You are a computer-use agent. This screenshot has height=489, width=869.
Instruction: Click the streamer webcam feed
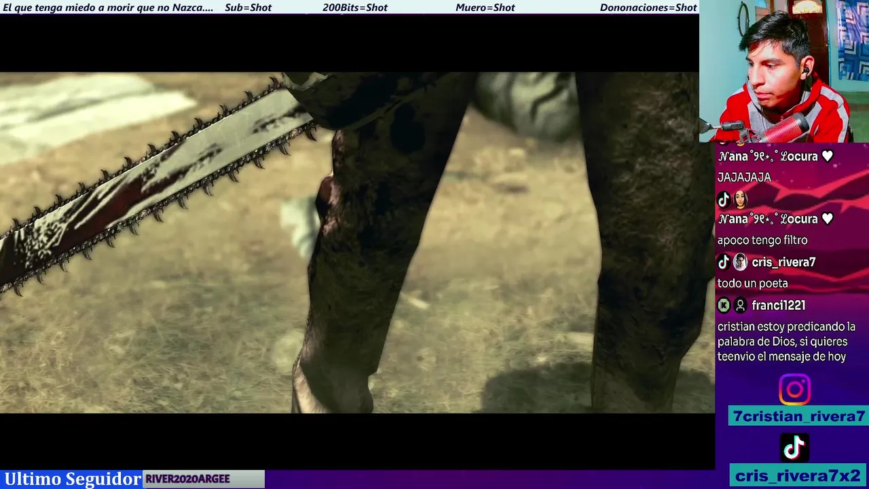coord(784,71)
